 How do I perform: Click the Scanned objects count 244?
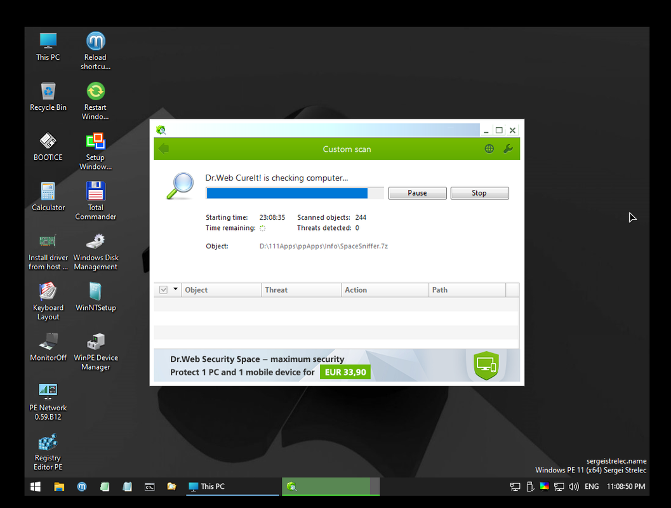point(361,217)
